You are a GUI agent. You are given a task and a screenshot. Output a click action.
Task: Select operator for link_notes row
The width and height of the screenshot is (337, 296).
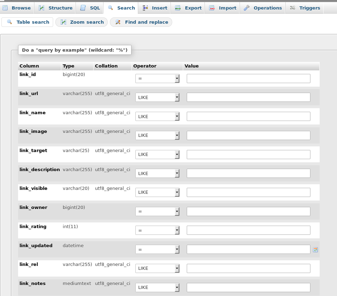pos(157,287)
